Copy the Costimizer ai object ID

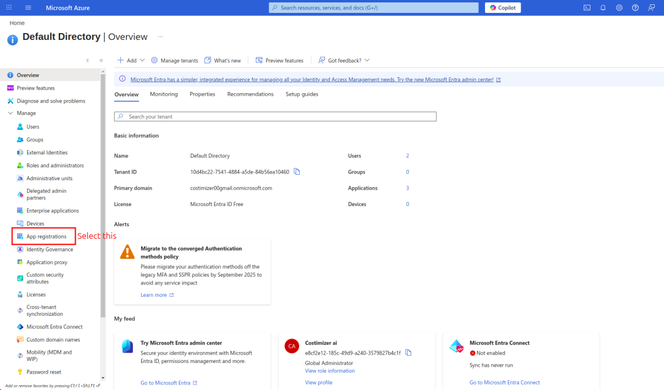(x=408, y=353)
